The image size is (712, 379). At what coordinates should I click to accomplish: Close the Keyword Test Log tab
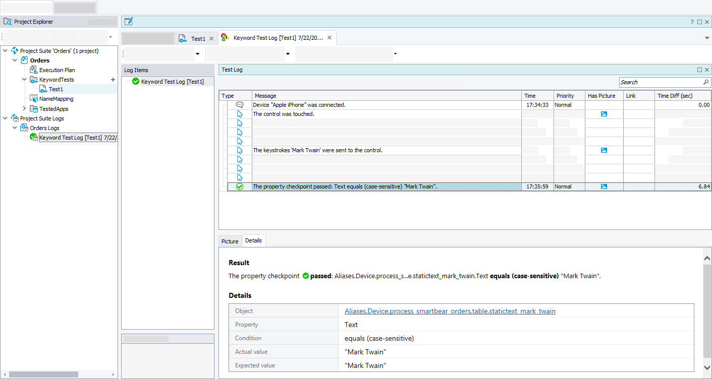[330, 38]
